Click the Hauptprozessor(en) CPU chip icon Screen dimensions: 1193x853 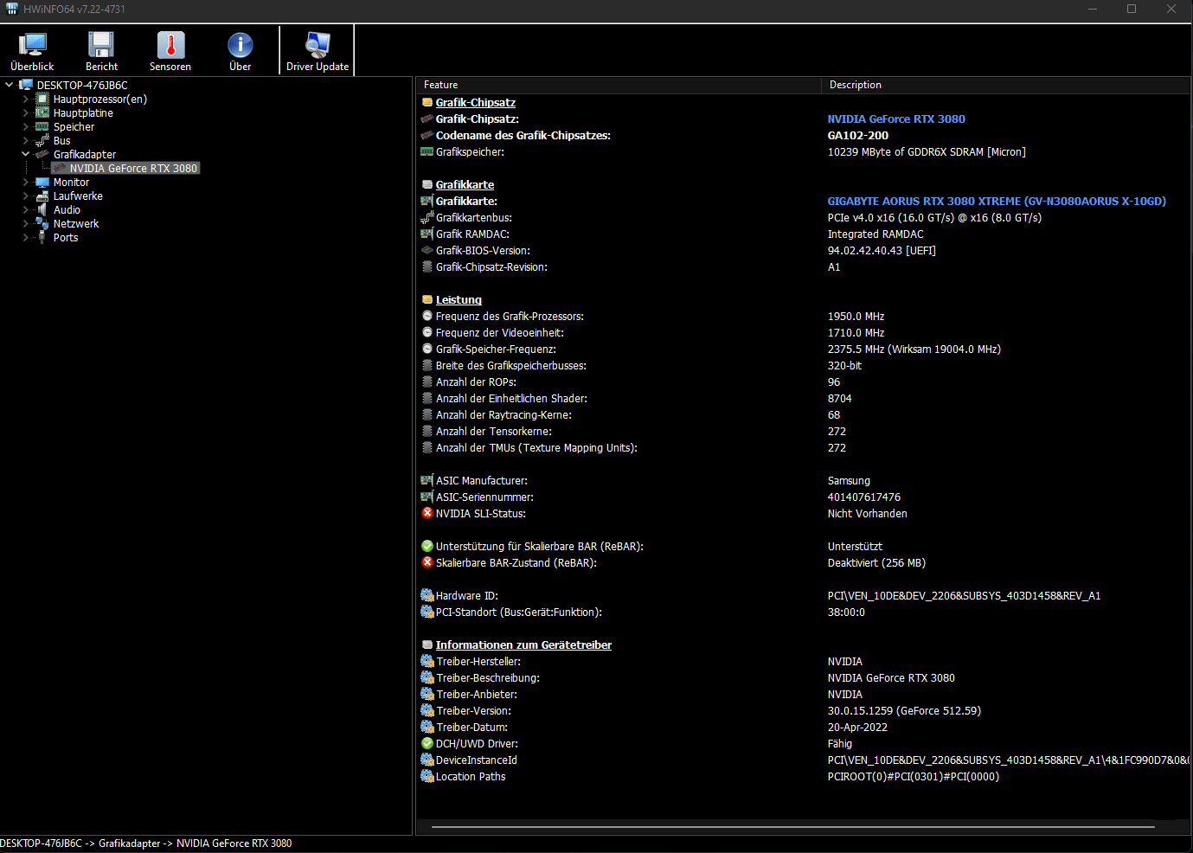coord(42,99)
